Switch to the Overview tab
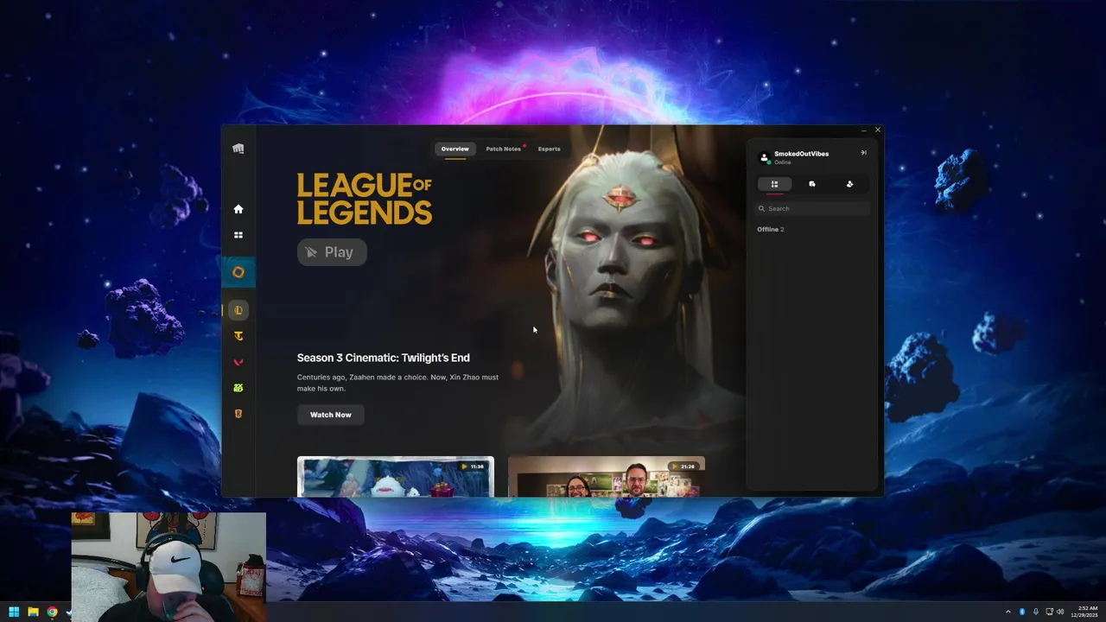This screenshot has width=1106, height=622. tap(455, 149)
